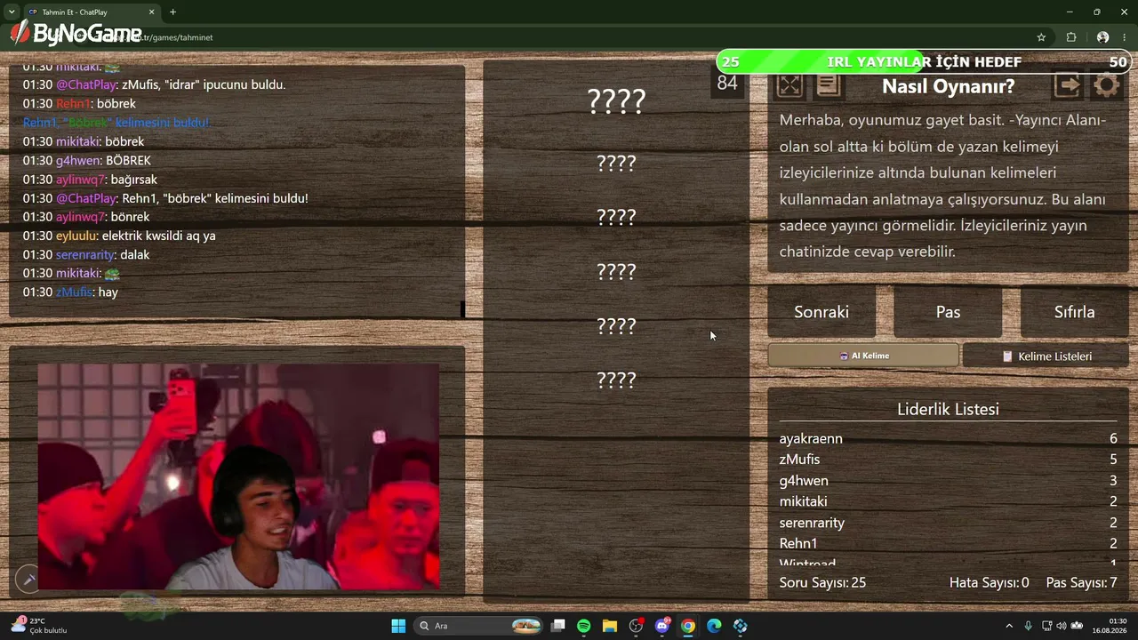
Task: Click the ChatPlay zMufis 'idrar' ipucunu message
Action: [x=154, y=84]
